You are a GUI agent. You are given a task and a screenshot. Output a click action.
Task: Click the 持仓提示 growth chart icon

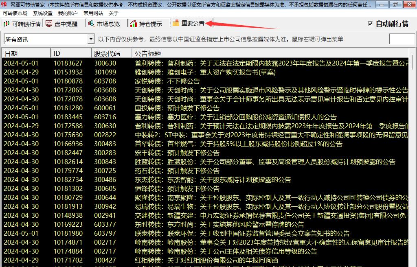pyautogui.click(x=134, y=24)
